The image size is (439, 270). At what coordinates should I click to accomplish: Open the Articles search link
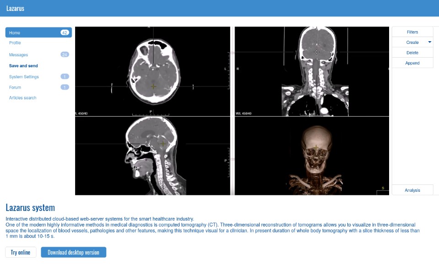click(23, 98)
